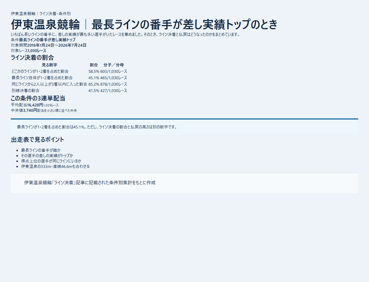This screenshot has height=282, width=369.
Task: Select row label 同じラインから2人以上が3着以内に入った割合
Action: point(49,84)
